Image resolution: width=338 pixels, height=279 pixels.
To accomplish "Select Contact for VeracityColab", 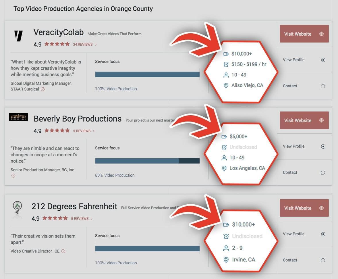I will (304, 86).
